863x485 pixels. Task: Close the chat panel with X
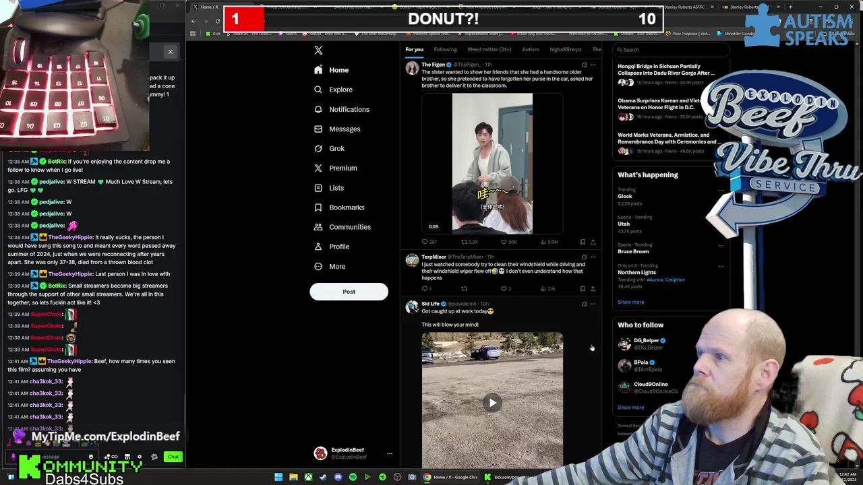pos(171,52)
